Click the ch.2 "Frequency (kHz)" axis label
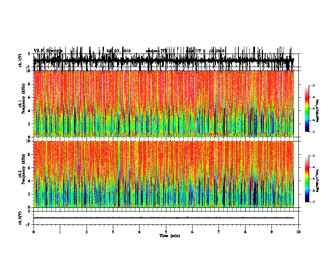Viewport: 336px width, 260px height. click(x=23, y=169)
